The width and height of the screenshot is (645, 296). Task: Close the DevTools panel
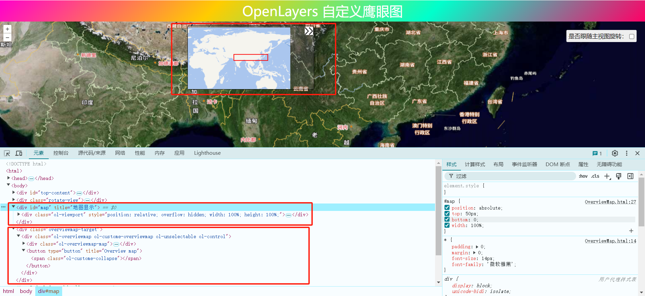[637, 153]
